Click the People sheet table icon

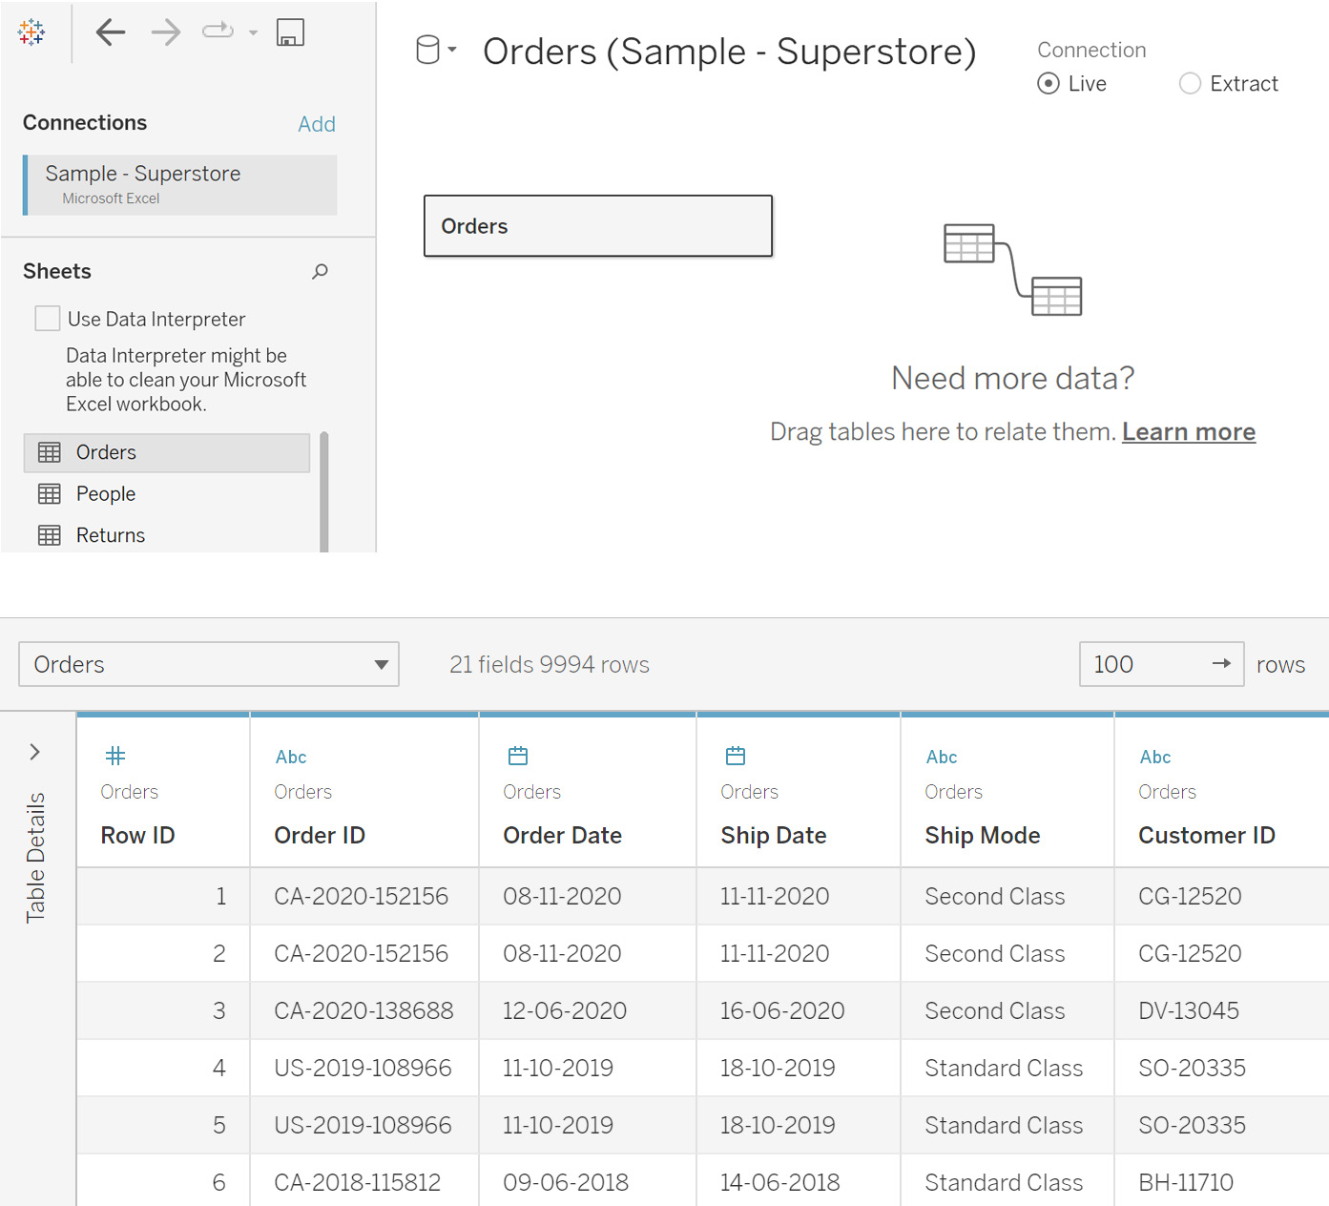(x=50, y=494)
